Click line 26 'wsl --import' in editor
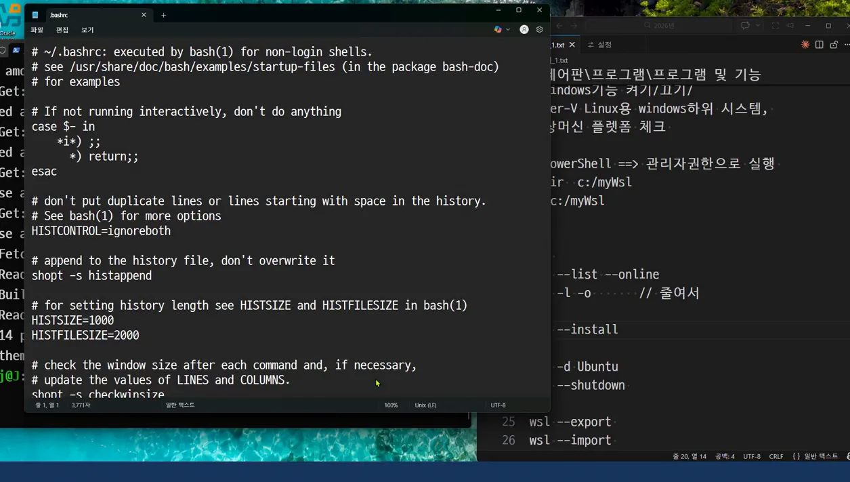Viewport: 850px width, 482px height. coord(570,441)
